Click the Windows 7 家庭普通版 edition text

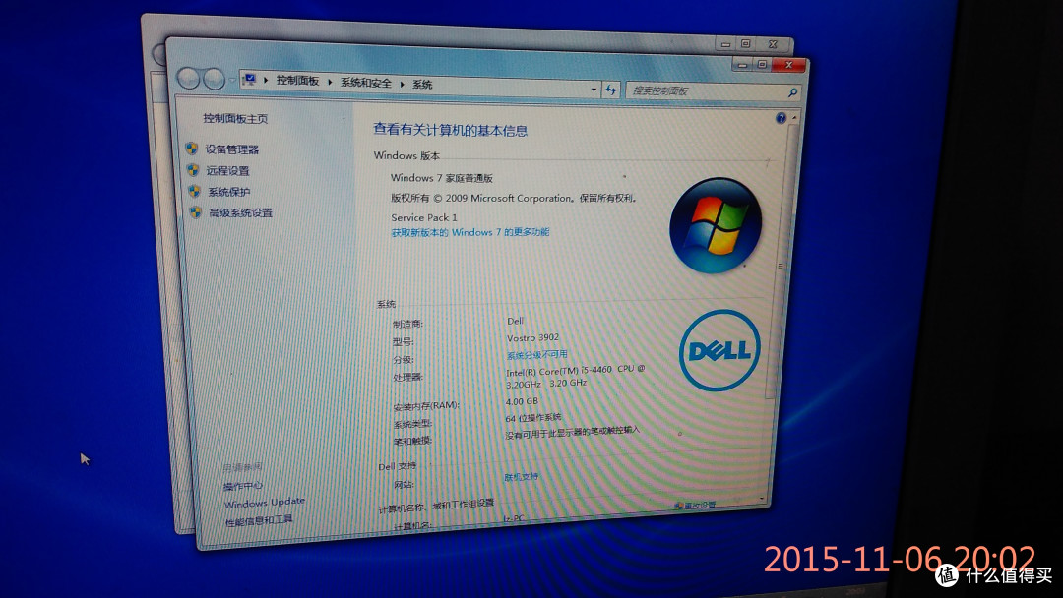point(441,178)
